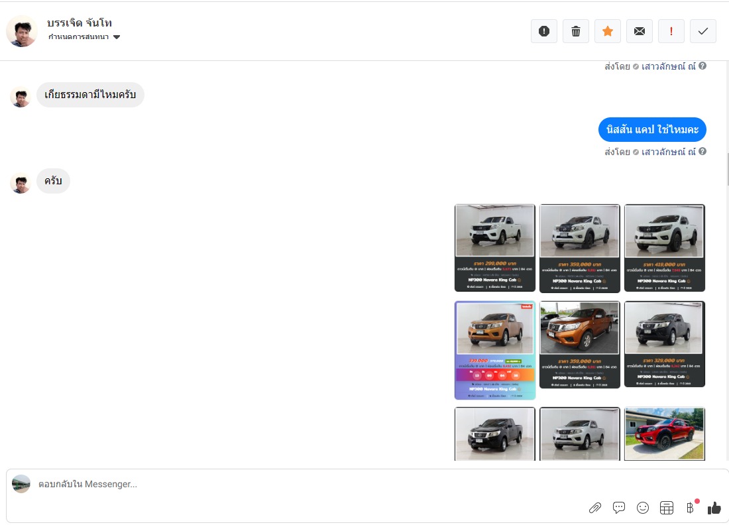Click sender avatar beside ครับ message
The height and width of the screenshot is (525, 729).
click(x=21, y=183)
